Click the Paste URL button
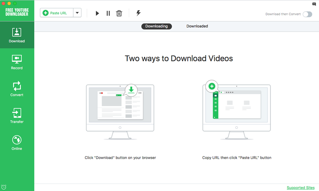319x191 pixels. pos(57,13)
